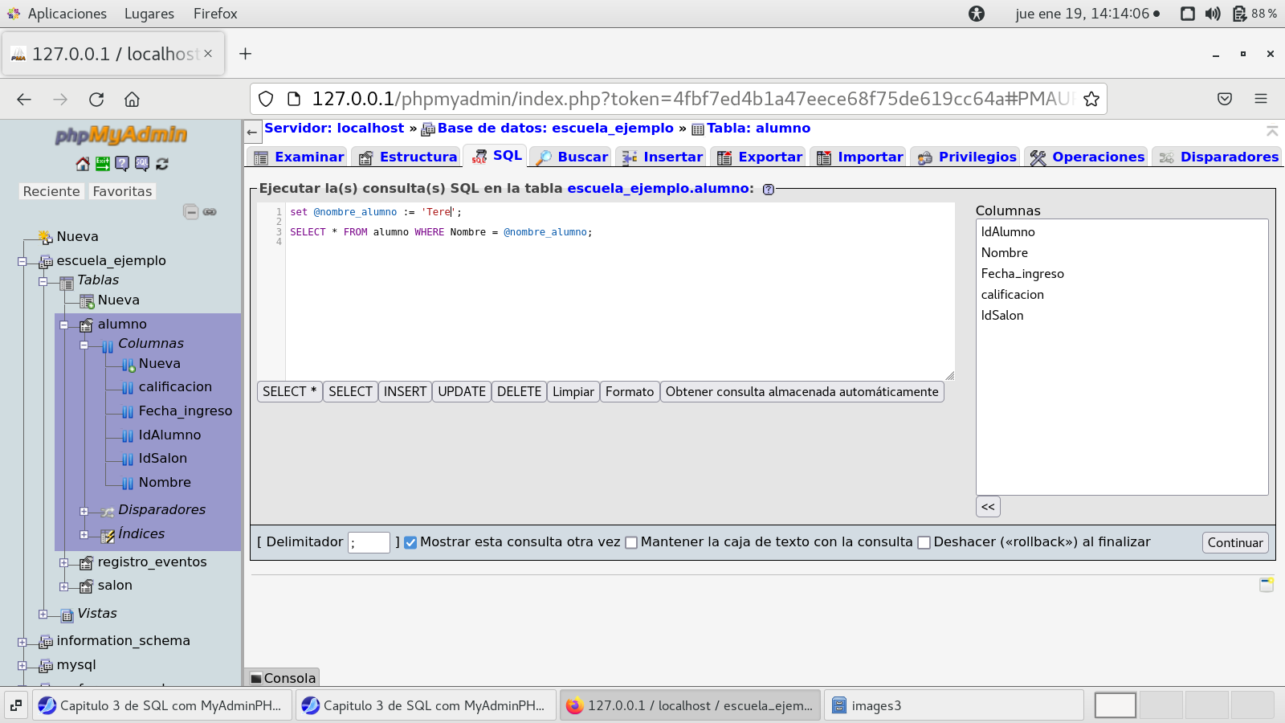Viewport: 1285px width, 723px height.
Task: Select Fecha_ingreso in the Columnas list
Action: (1022, 274)
